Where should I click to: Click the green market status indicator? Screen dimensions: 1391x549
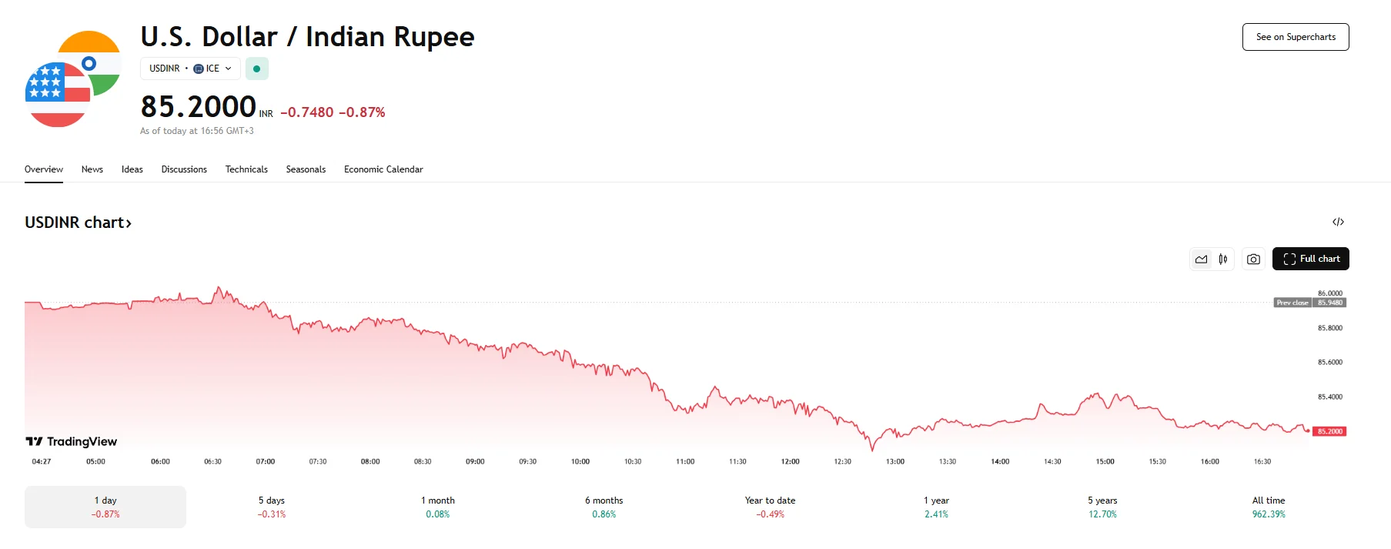tap(256, 69)
